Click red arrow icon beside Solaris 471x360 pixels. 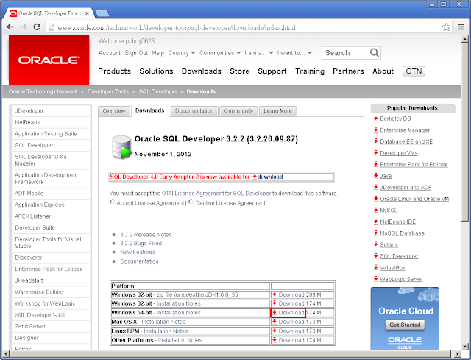[x=375, y=244]
